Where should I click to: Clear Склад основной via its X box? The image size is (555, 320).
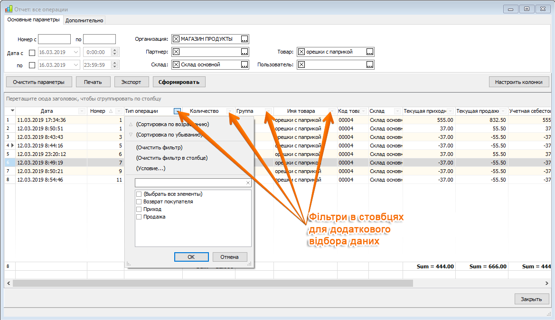tap(176, 64)
